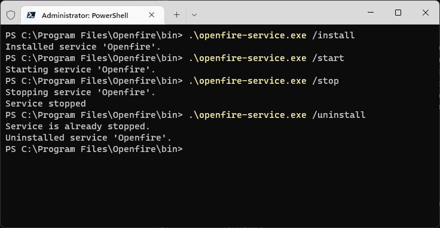The height and width of the screenshot is (228, 440).
Task: Open the new tab profiles dropdown
Action: [x=194, y=15]
